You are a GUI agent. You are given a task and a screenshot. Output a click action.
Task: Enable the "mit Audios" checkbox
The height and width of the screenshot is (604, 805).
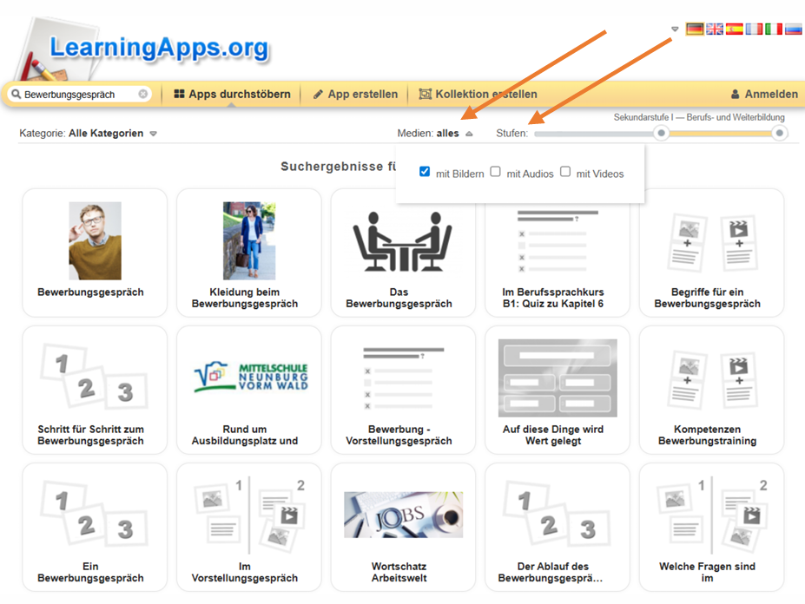tap(495, 172)
